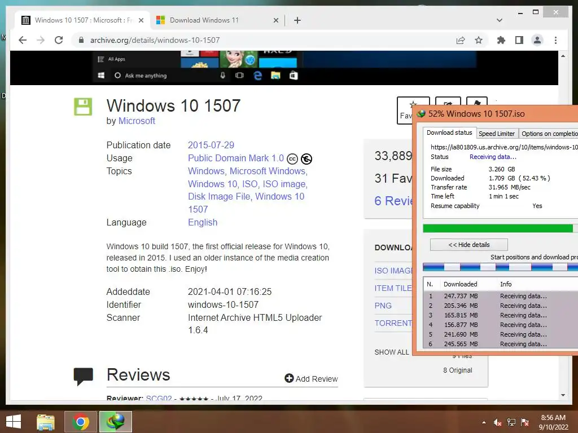Screen dimensions: 578x433
Task: Click the green download progress bar
Action: pos(500,228)
